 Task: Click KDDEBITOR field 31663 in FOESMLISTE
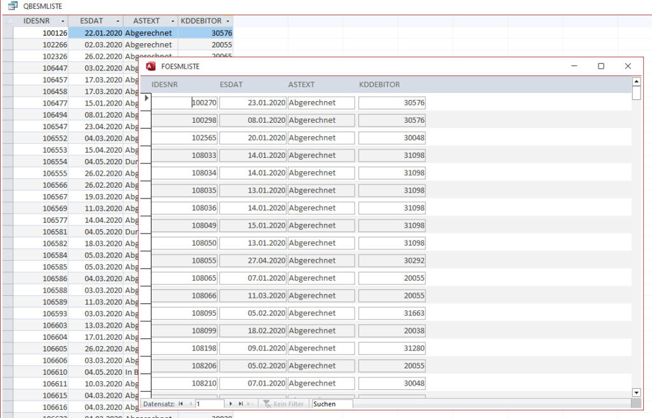[x=392, y=313]
